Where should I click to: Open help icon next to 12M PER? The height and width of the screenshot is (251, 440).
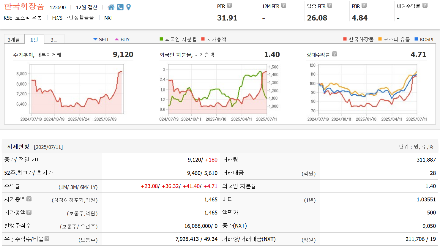(284, 5)
